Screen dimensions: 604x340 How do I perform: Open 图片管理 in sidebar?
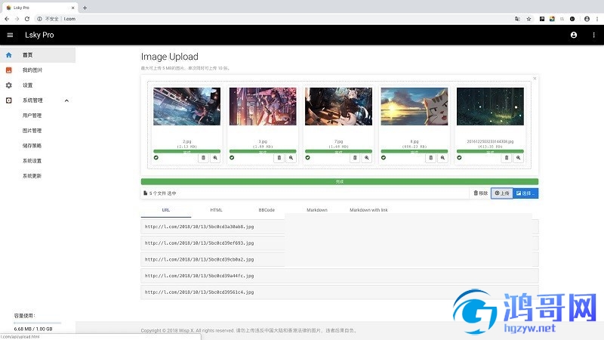coord(32,131)
